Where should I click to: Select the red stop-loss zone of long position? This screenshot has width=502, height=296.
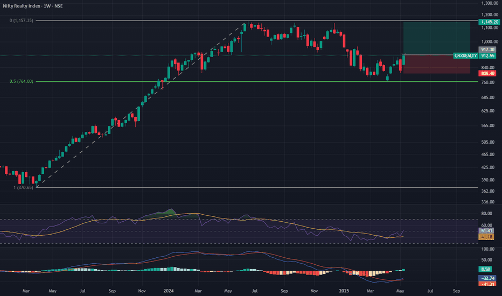coord(437,64)
